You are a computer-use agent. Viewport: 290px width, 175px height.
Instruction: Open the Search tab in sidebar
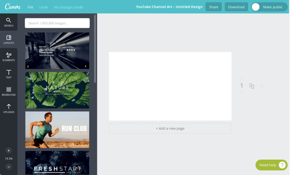point(9,22)
